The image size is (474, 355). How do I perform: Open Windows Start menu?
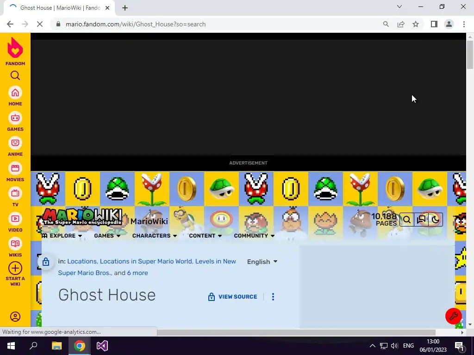(11, 346)
